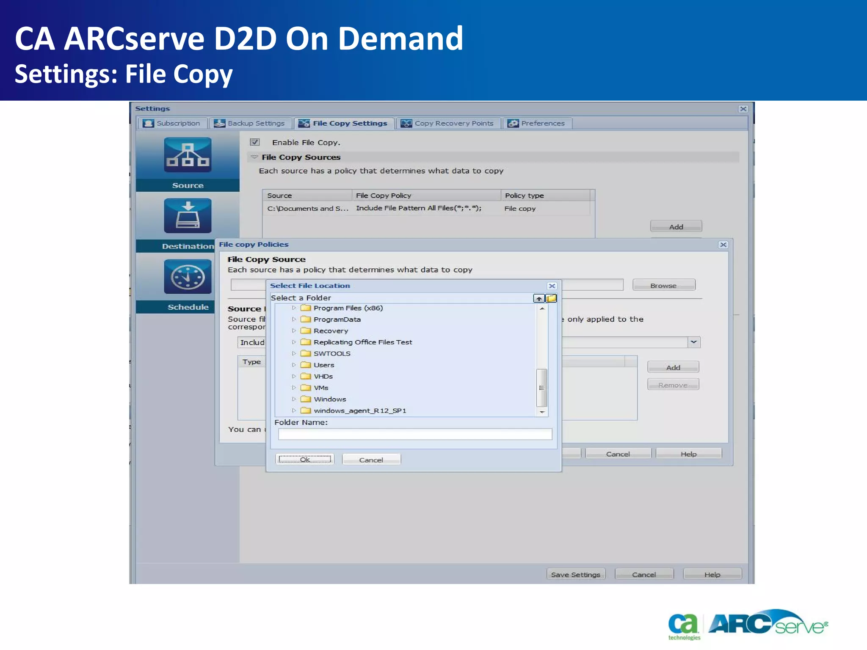Cancel the Select File Location dialog

[x=371, y=460]
